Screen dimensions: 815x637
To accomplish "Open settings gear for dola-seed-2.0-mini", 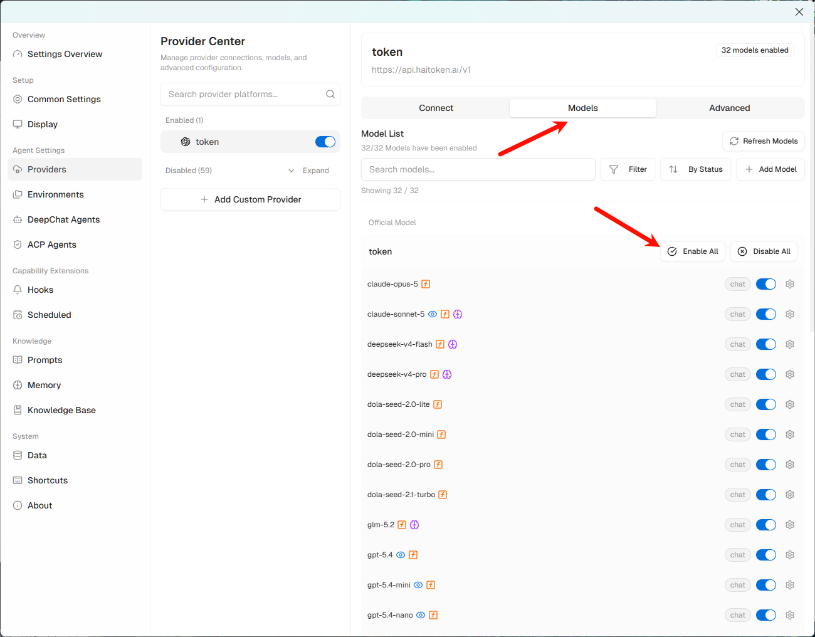I will pyautogui.click(x=790, y=434).
